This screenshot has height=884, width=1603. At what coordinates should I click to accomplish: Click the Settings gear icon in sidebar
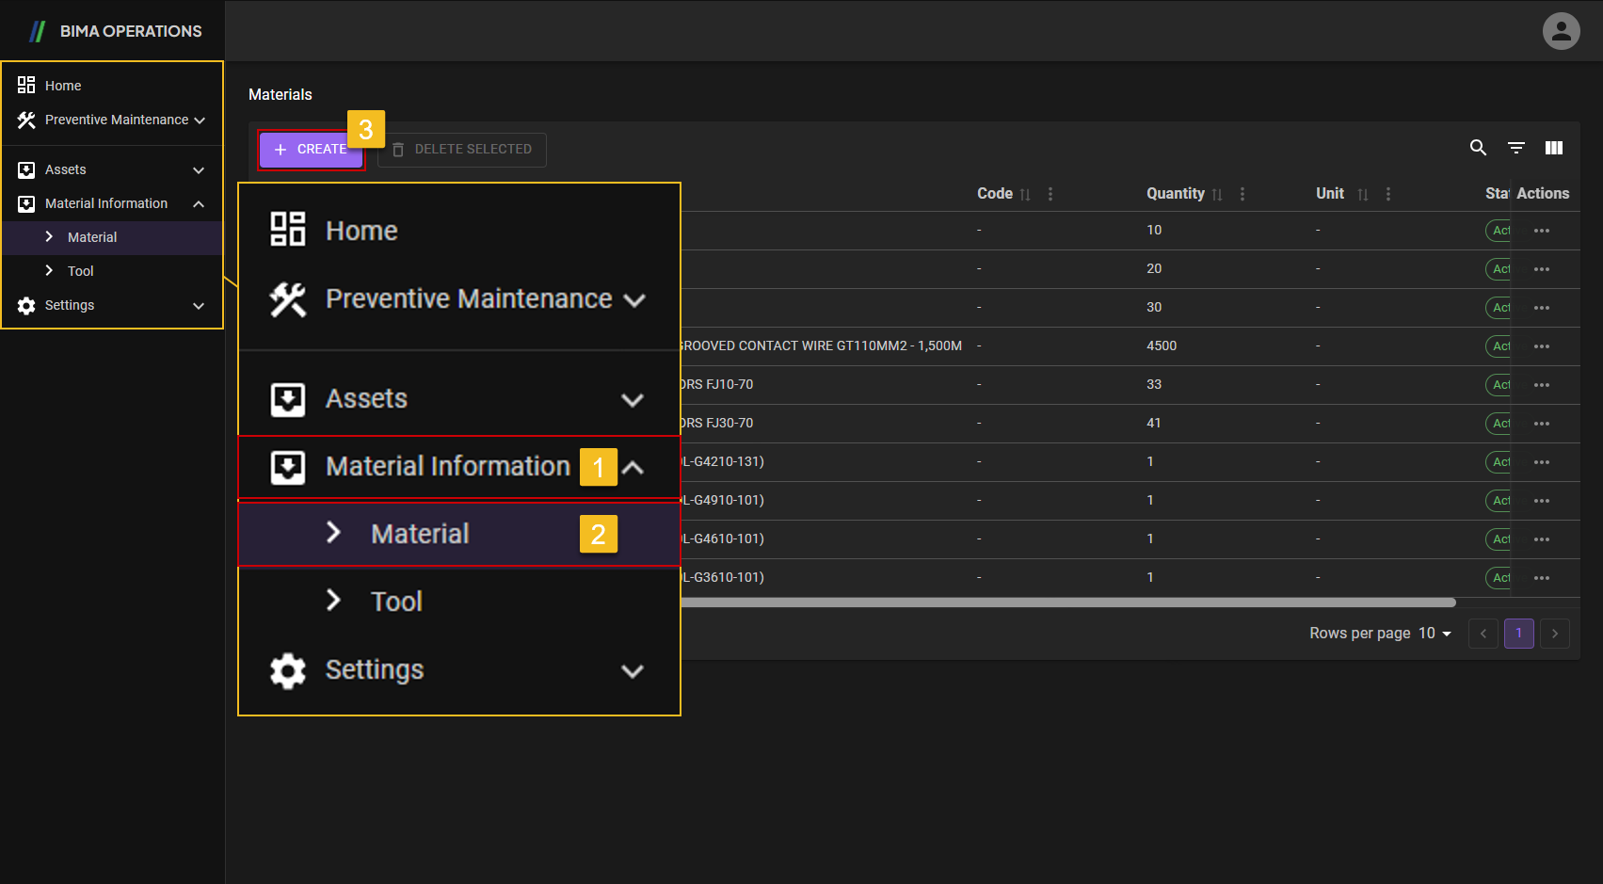pos(25,305)
